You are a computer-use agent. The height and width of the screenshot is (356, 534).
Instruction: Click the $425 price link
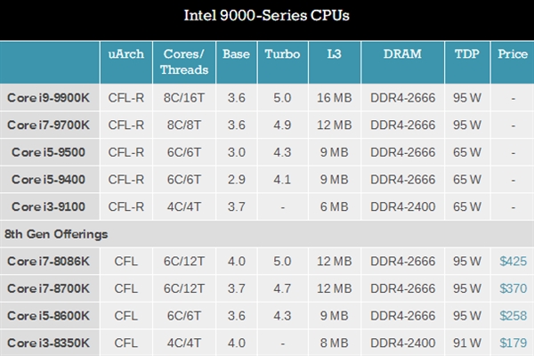(514, 262)
